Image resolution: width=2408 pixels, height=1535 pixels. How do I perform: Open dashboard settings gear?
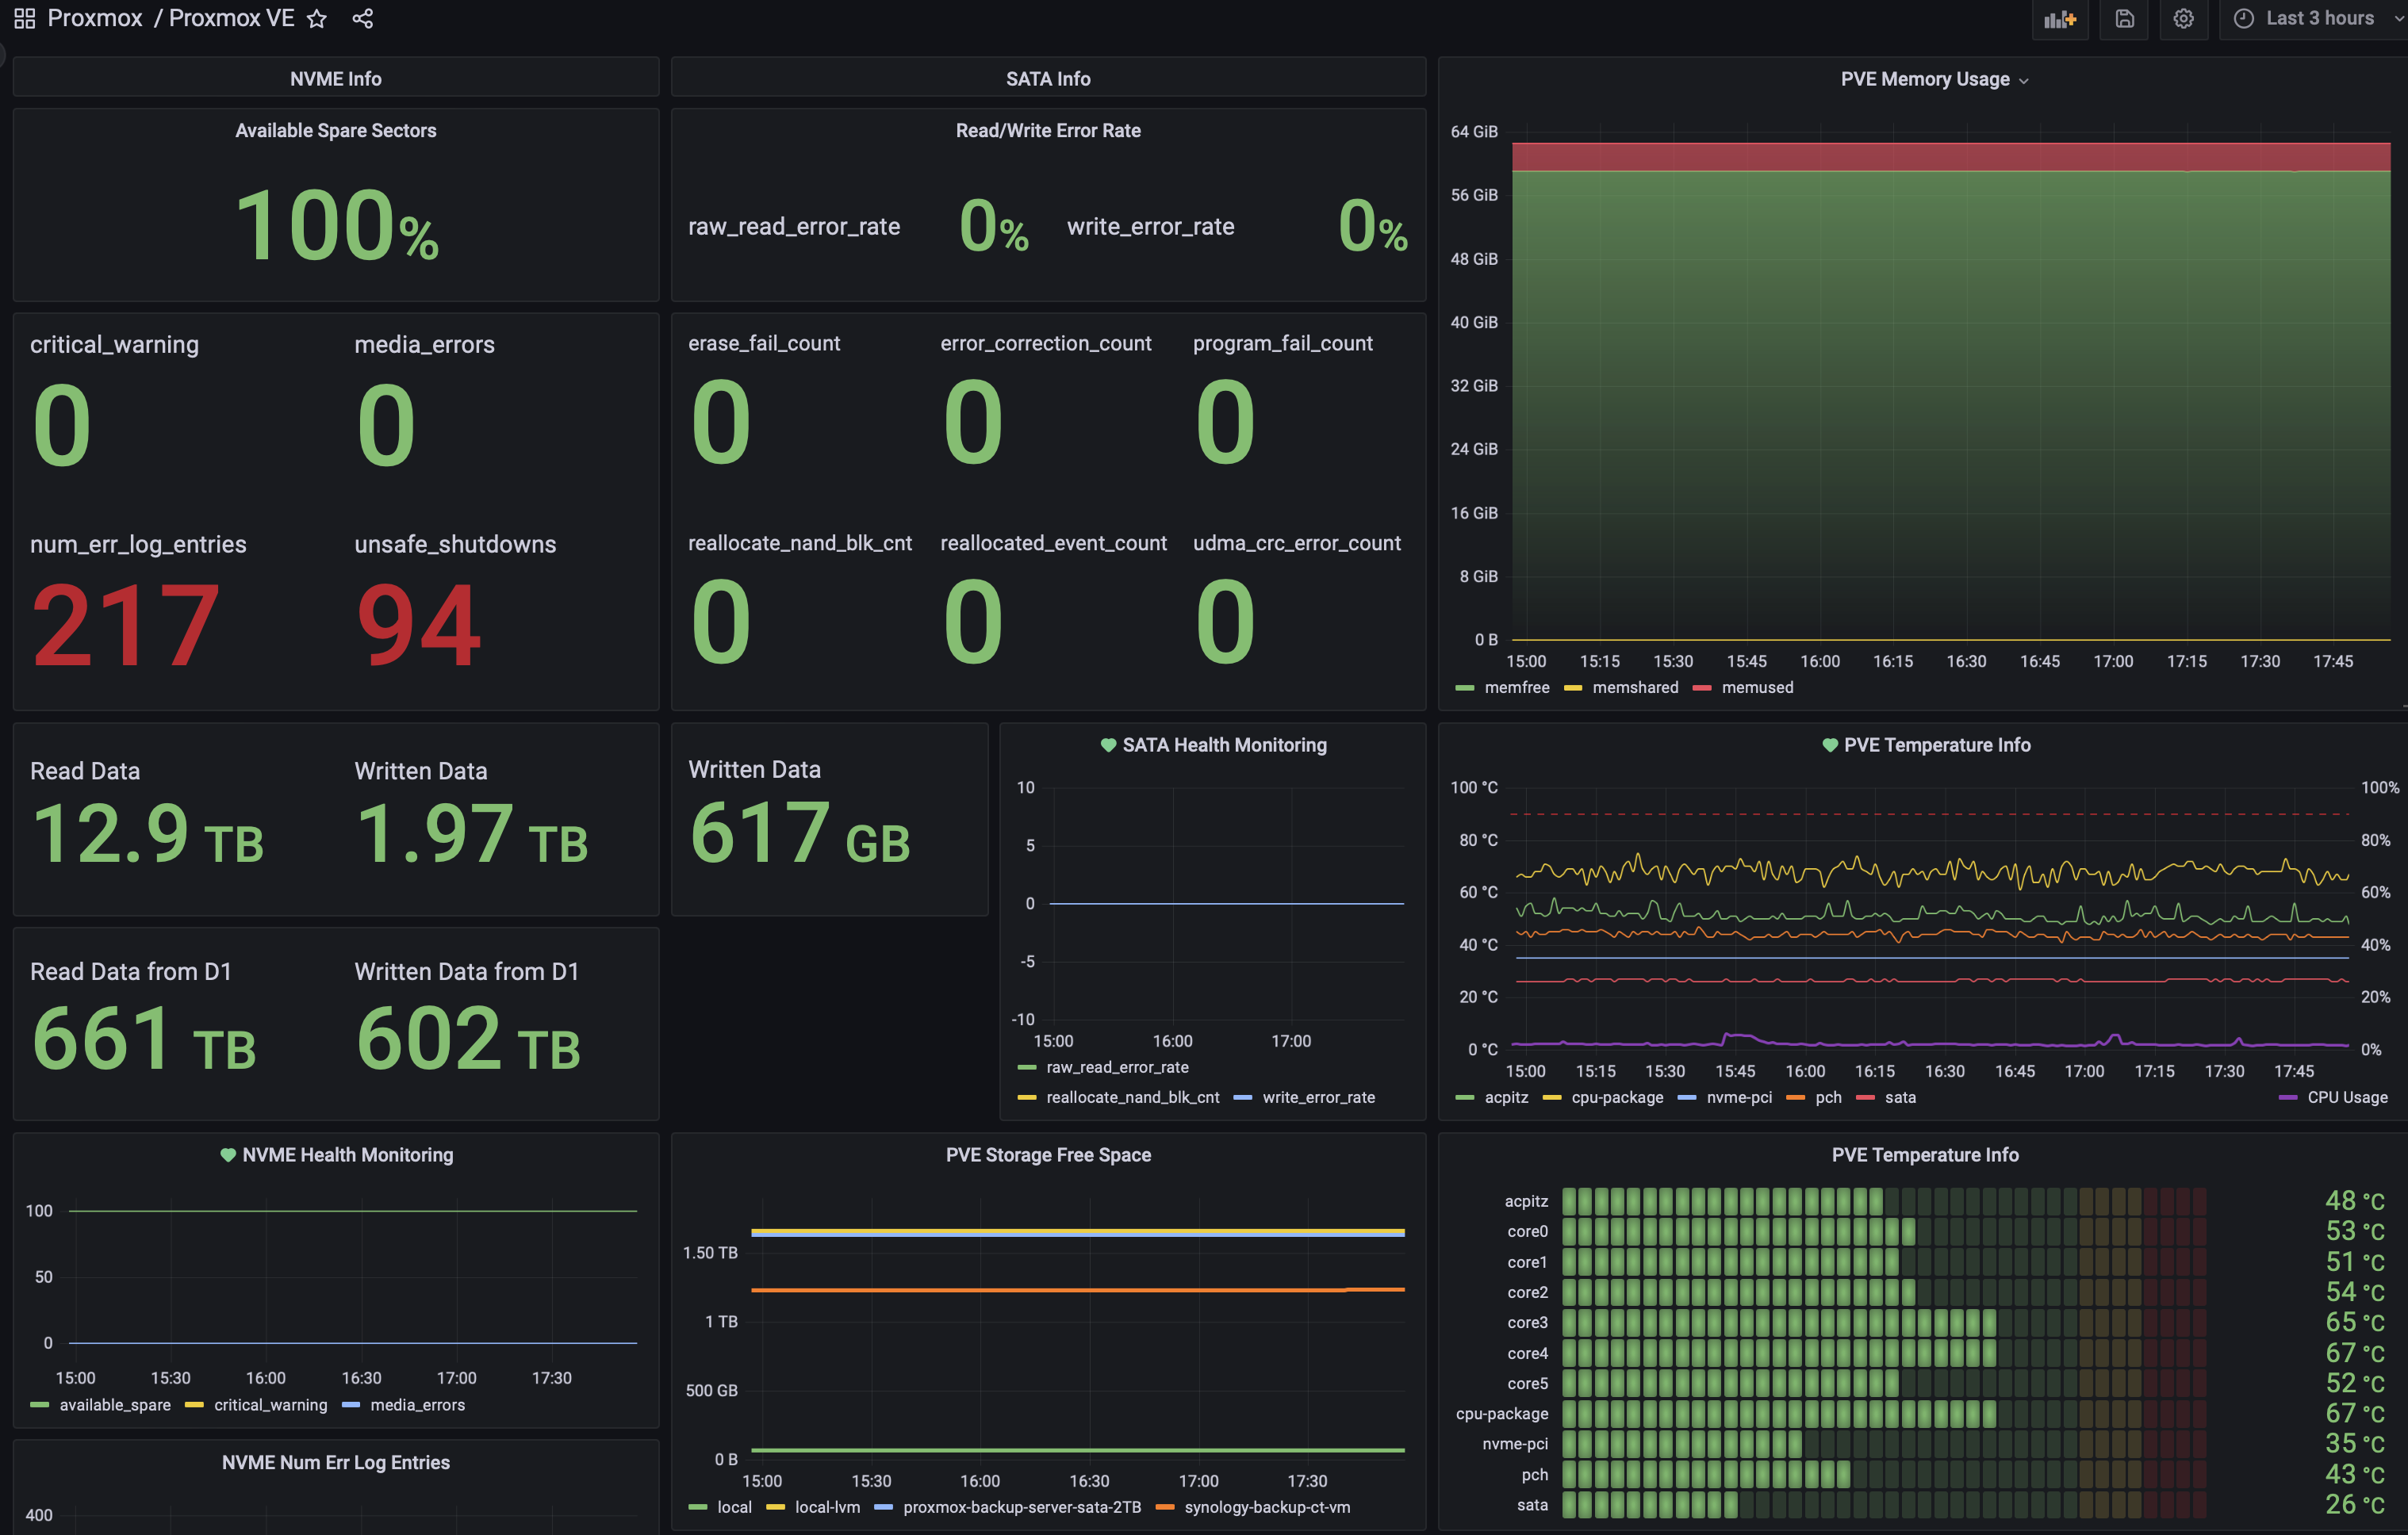(2183, 19)
